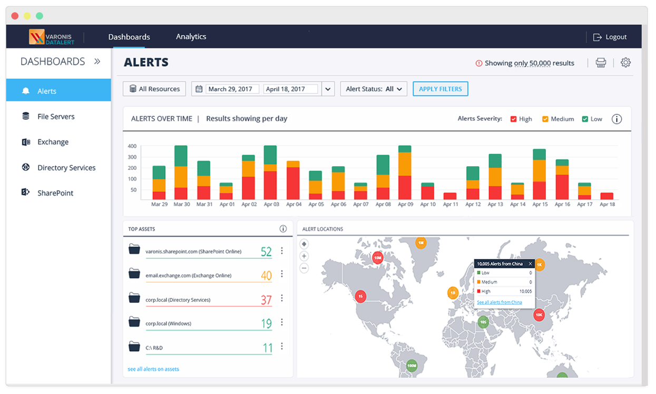Click the Apply Filters button

coord(440,89)
